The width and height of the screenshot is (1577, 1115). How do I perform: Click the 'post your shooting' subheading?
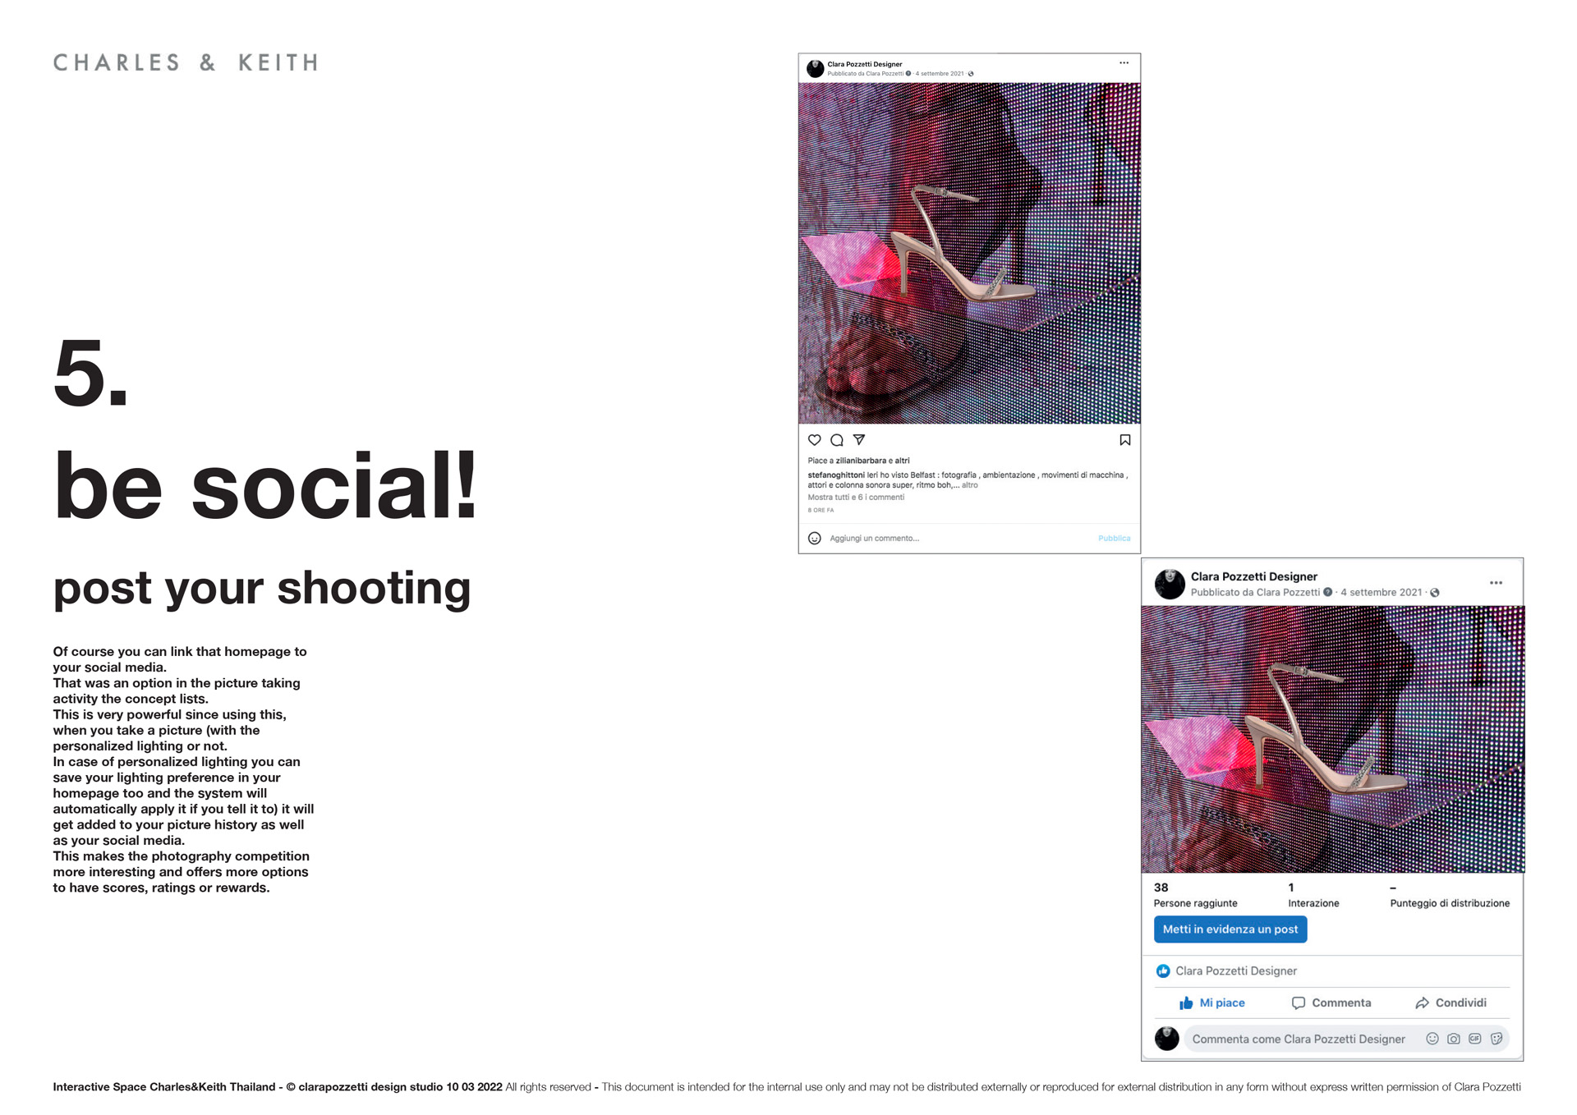coord(262,588)
